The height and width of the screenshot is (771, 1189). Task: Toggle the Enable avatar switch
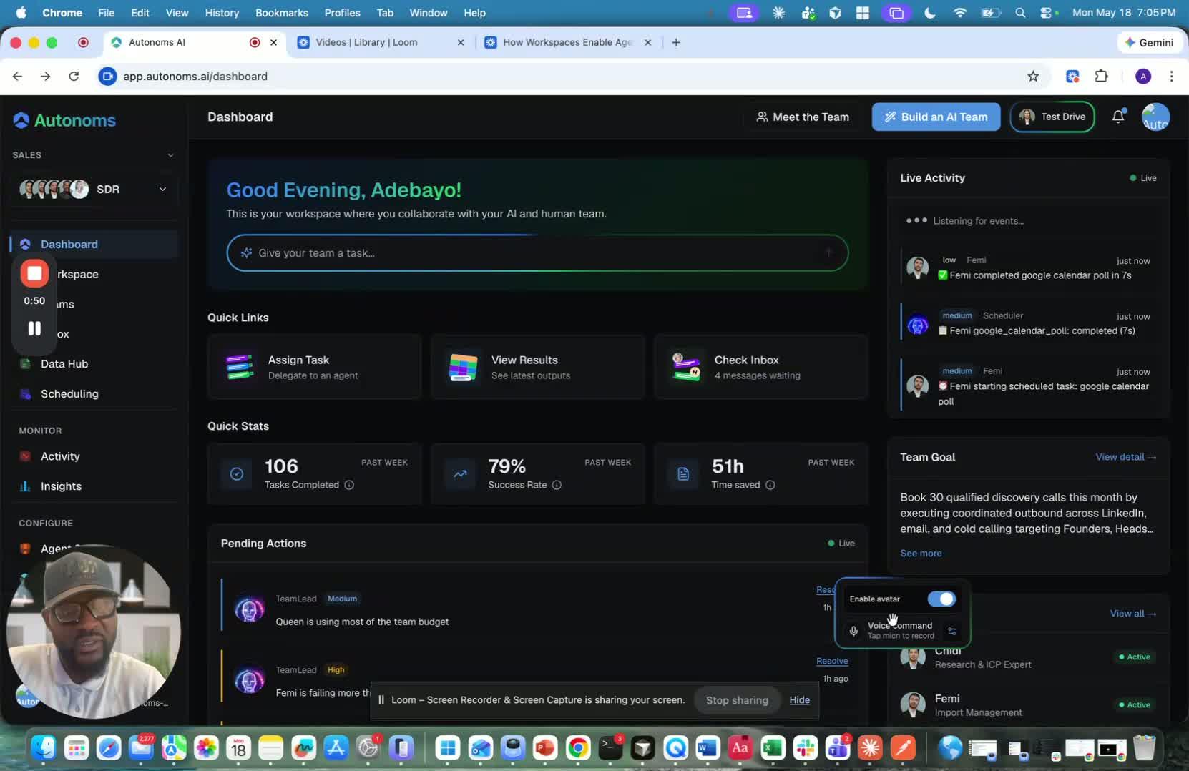tap(941, 599)
